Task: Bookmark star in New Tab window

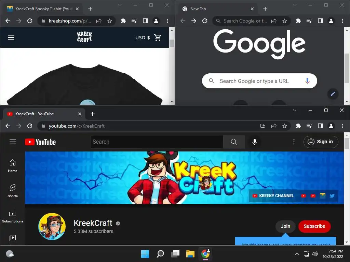Action: 285,21
